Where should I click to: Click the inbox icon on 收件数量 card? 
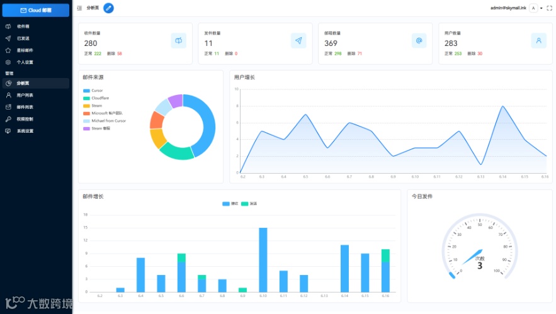click(178, 40)
